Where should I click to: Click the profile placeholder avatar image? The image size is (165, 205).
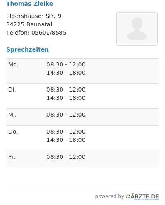pos(137,29)
